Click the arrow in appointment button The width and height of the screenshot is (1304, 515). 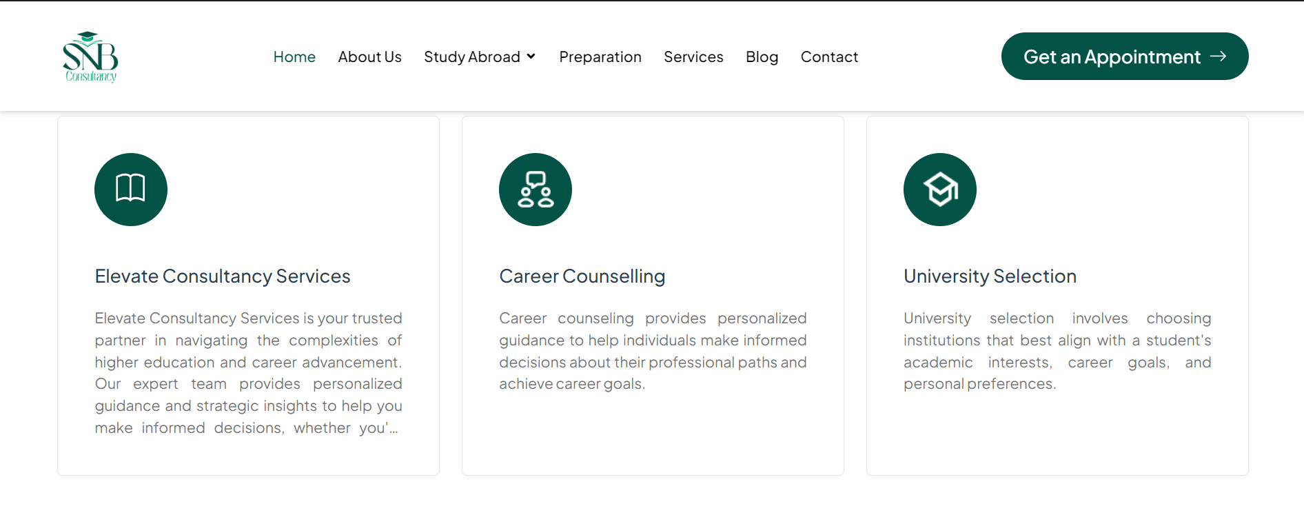pos(1219,56)
